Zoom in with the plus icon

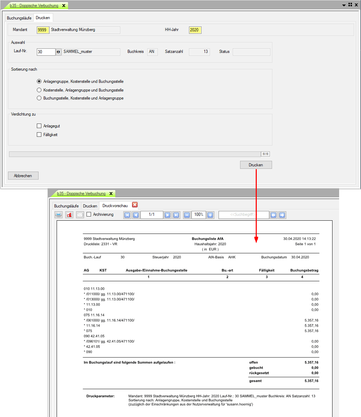click(210, 215)
